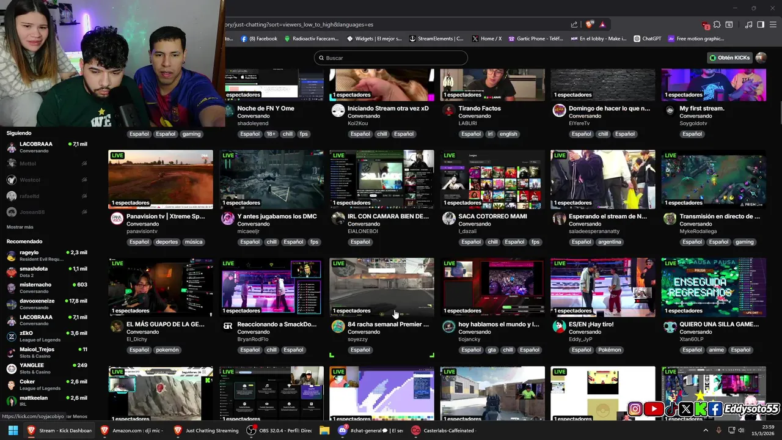Click the browser address bar URL

pyautogui.click(x=299, y=24)
